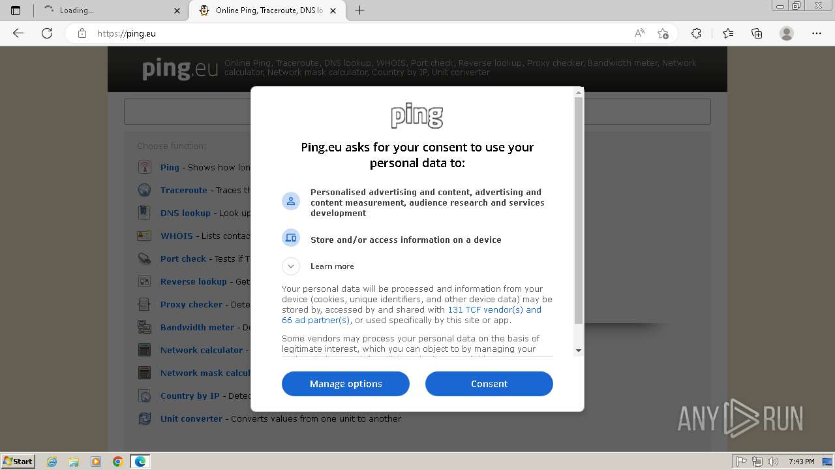Open Settings and more ellipsis menu
This screenshot has height=470, width=835.
tap(817, 33)
